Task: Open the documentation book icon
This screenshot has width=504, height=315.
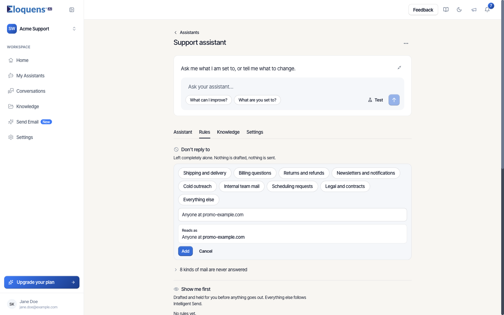Action: click(x=446, y=10)
